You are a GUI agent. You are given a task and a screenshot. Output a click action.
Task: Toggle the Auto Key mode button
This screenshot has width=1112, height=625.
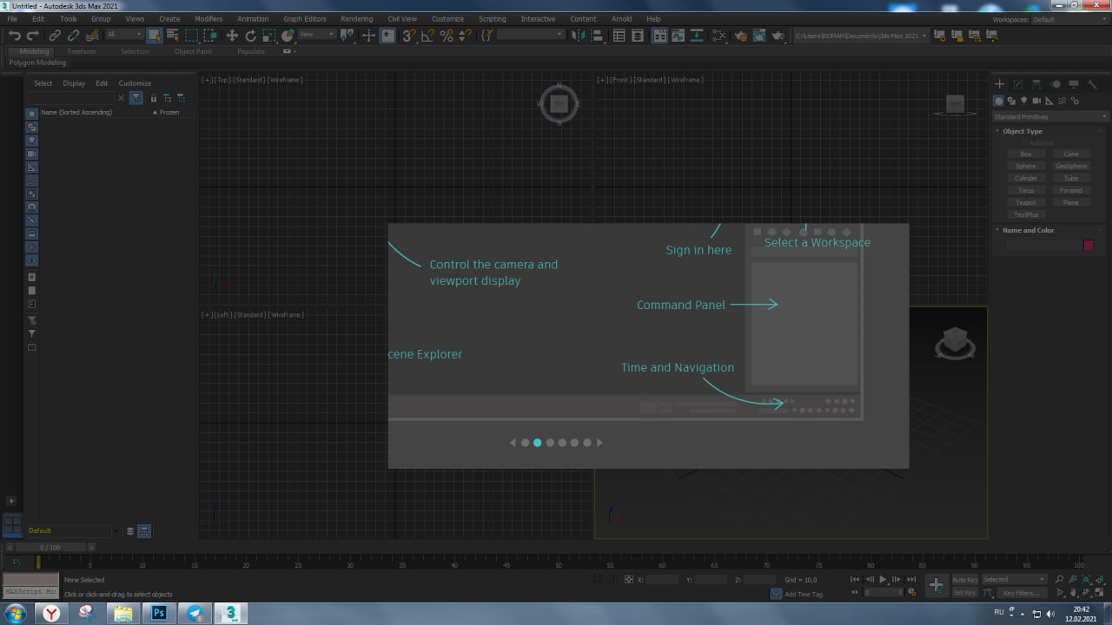[x=964, y=579]
